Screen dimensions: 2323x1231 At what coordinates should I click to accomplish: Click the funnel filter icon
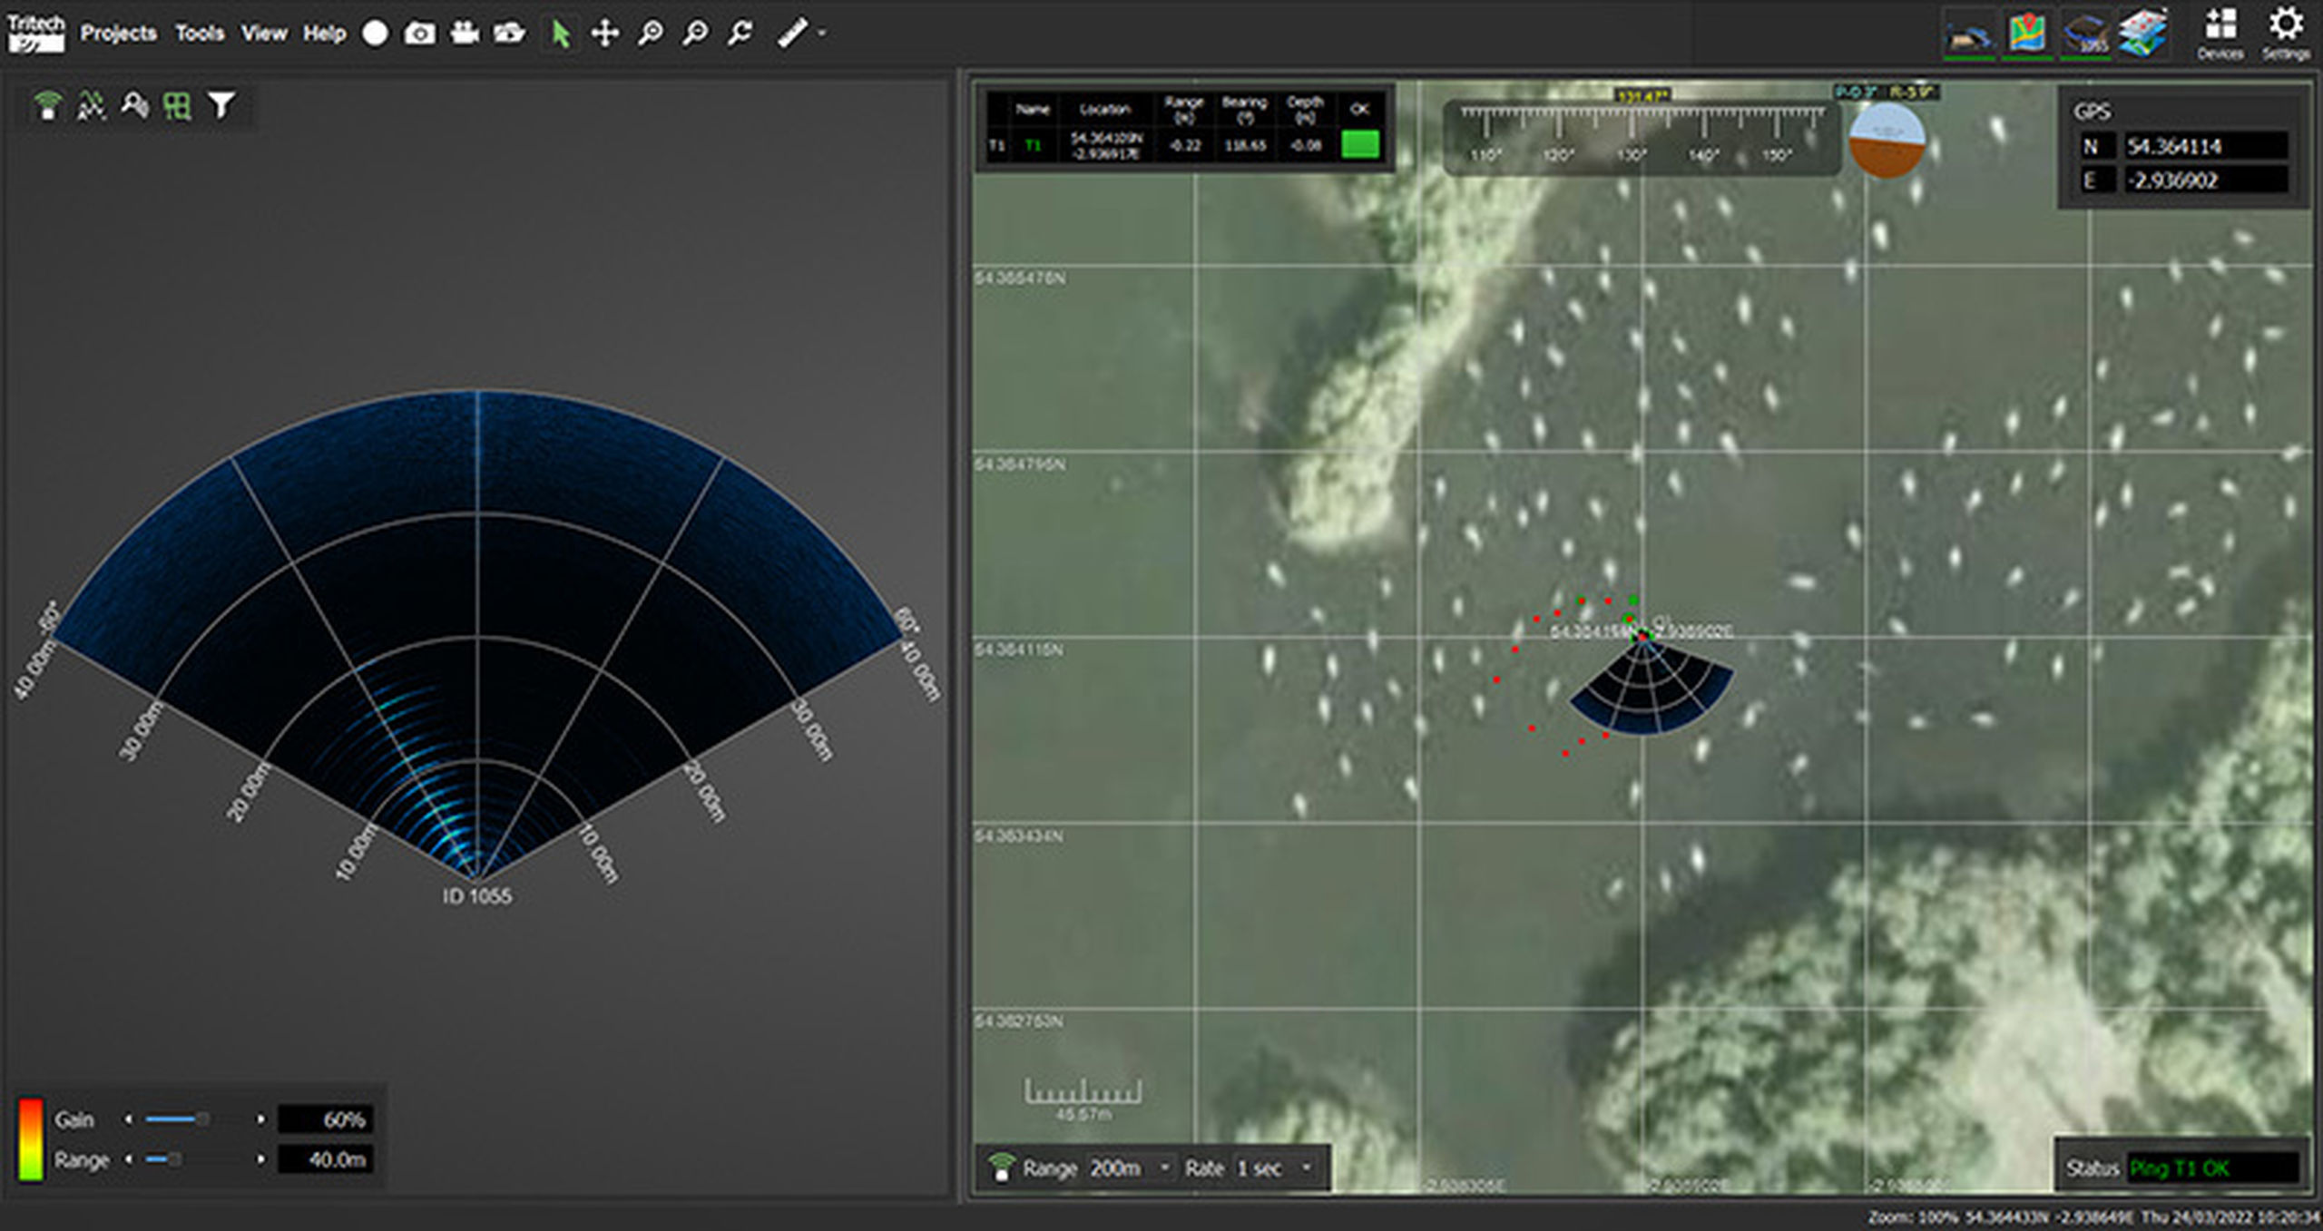221,105
